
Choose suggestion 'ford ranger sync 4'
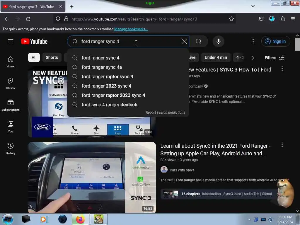pyautogui.click(x=128, y=58)
